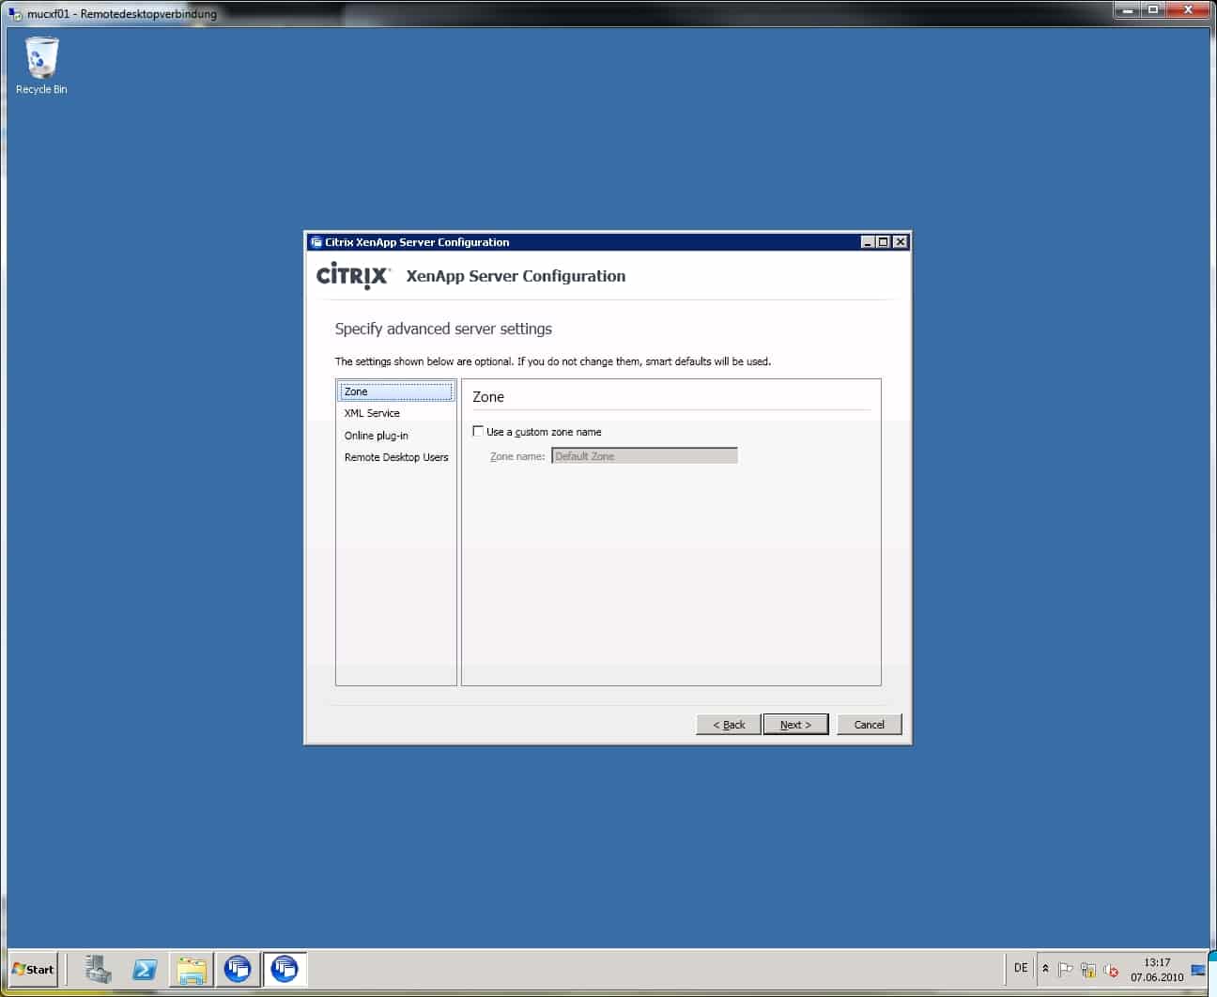This screenshot has width=1217, height=997.
Task: Open the clock showing 13:17
Action: (1157, 970)
